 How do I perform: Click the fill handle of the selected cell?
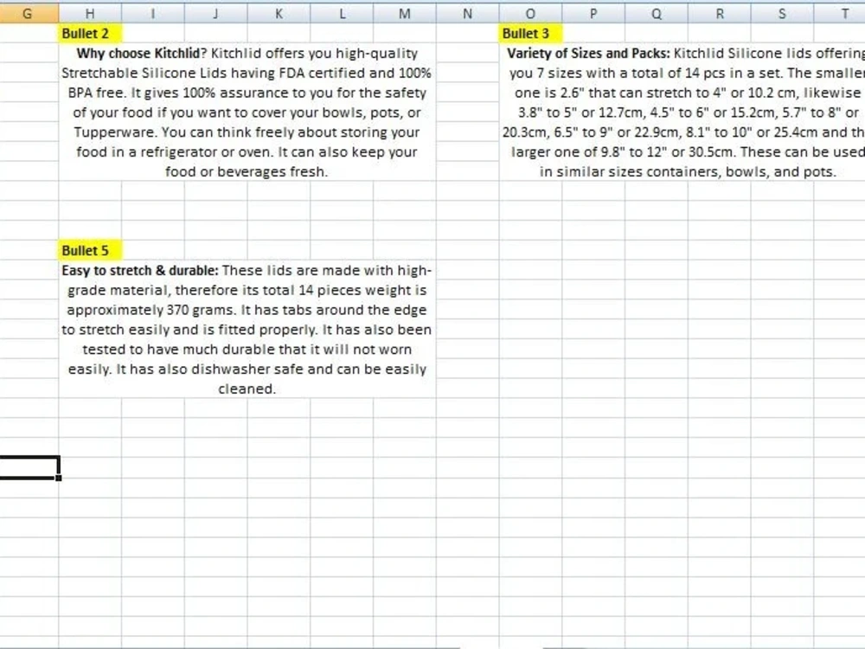coord(59,478)
